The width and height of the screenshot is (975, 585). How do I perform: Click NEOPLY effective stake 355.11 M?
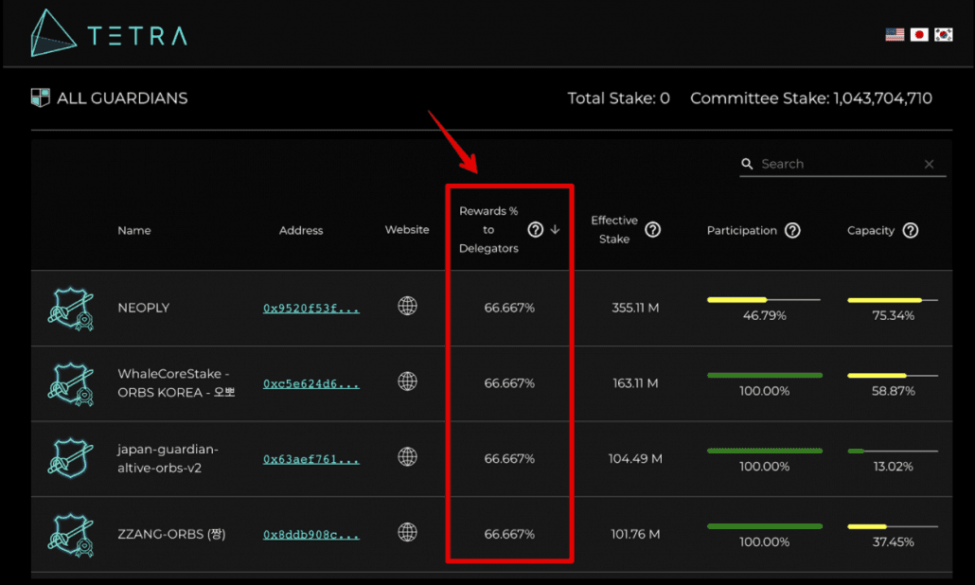(x=635, y=308)
